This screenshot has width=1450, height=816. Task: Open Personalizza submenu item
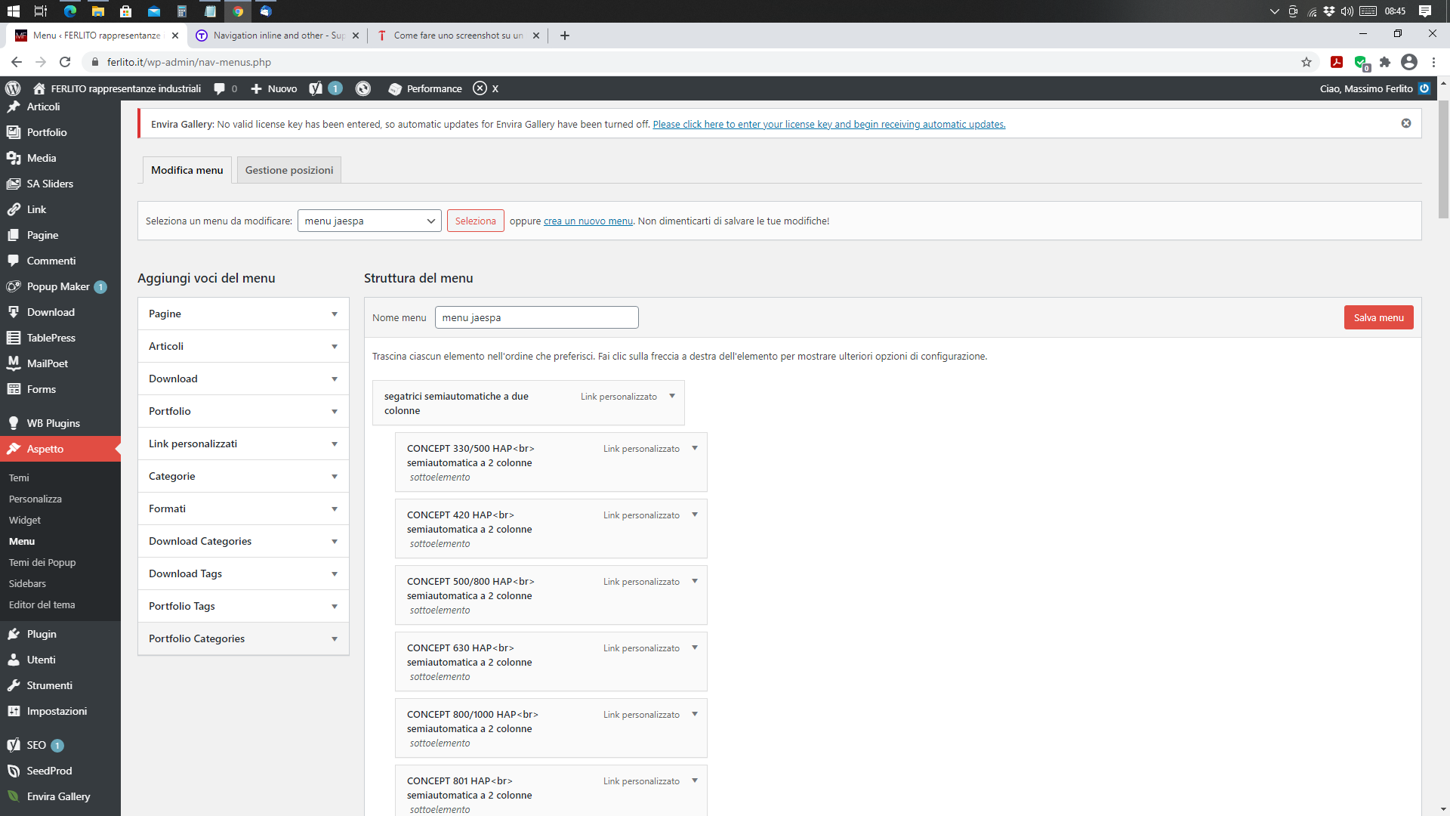coord(35,499)
